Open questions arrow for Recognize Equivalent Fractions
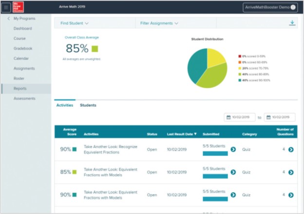 click(291, 149)
